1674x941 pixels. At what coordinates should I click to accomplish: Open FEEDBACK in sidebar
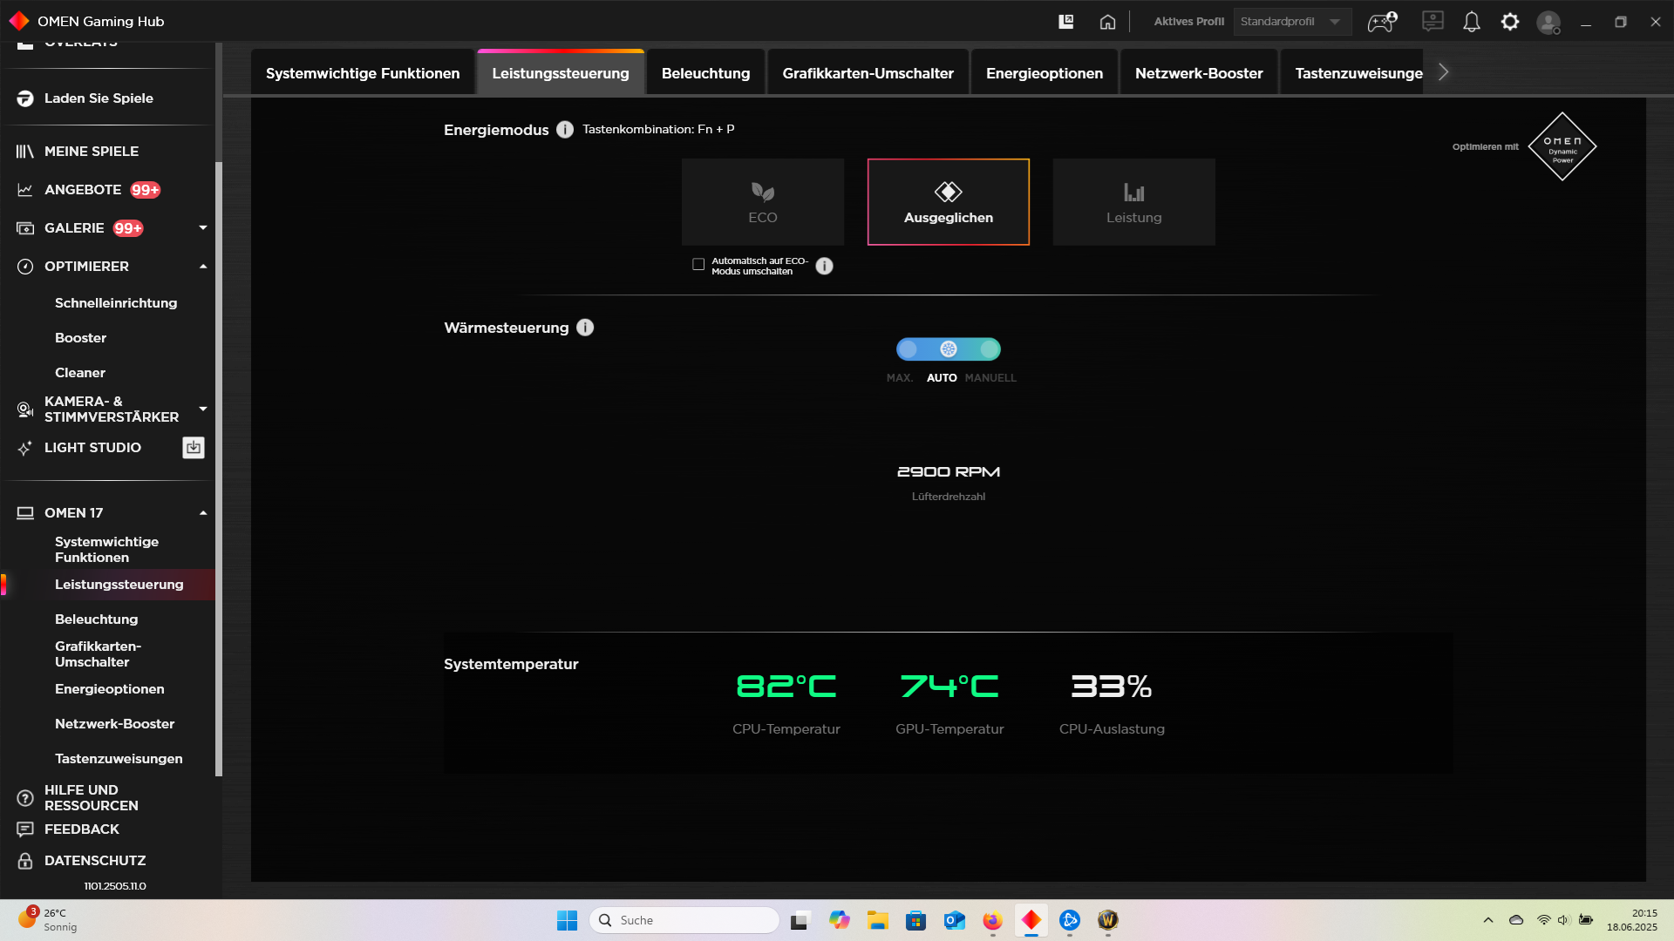(x=81, y=829)
